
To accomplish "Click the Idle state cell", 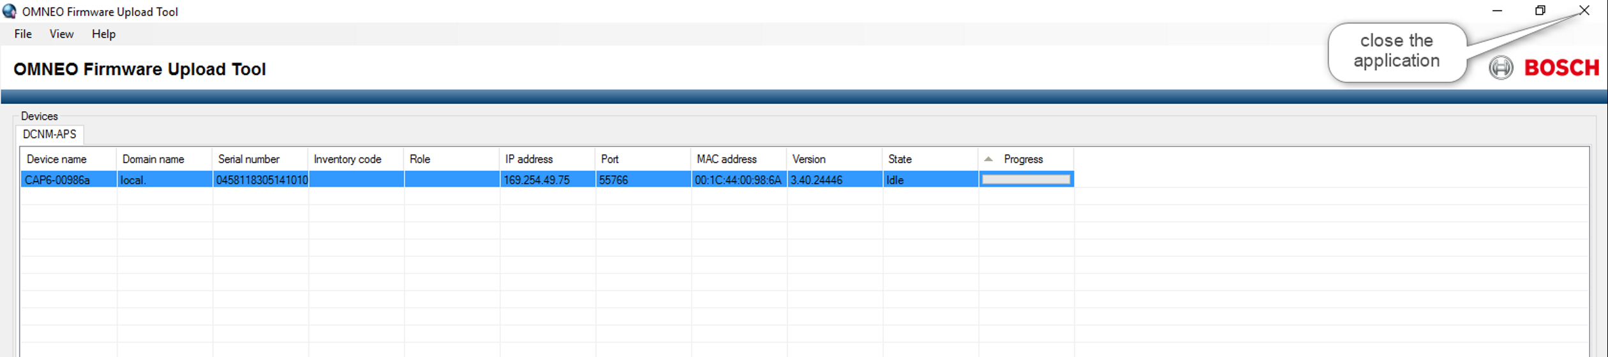I will (x=930, y=180).
